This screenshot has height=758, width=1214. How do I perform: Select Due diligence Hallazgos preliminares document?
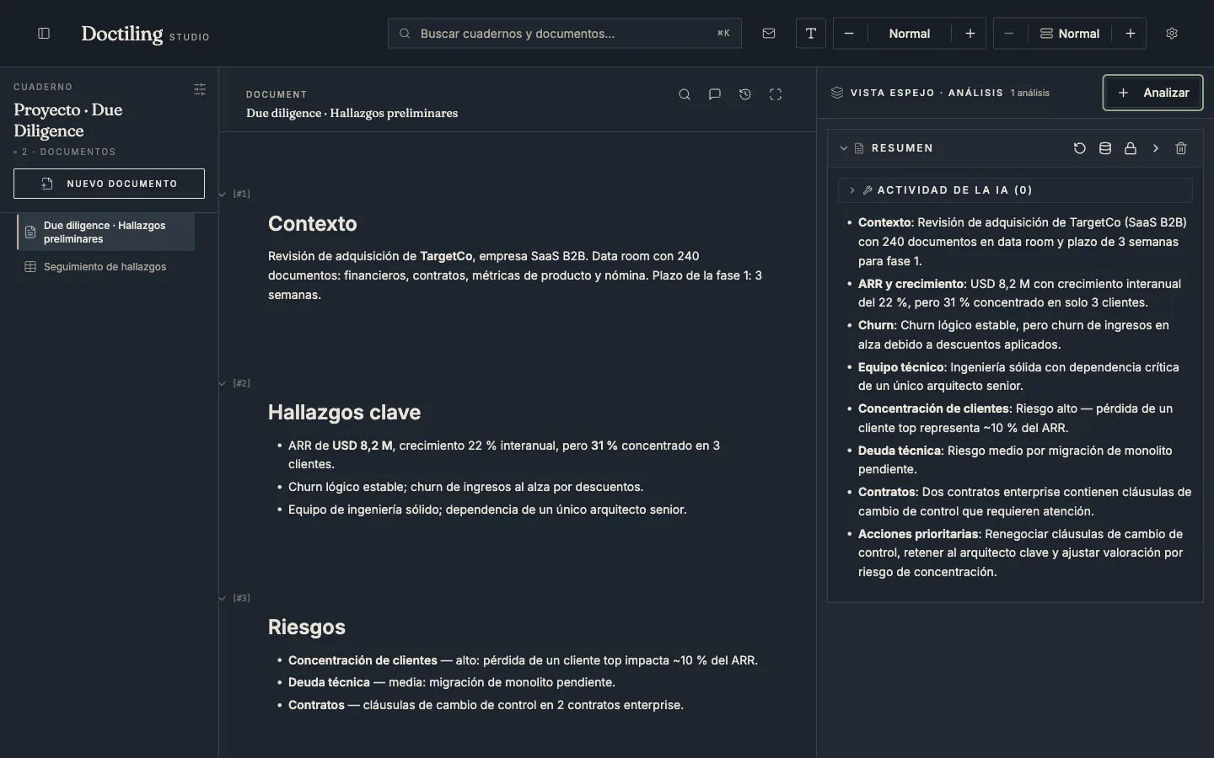point(105,232)
